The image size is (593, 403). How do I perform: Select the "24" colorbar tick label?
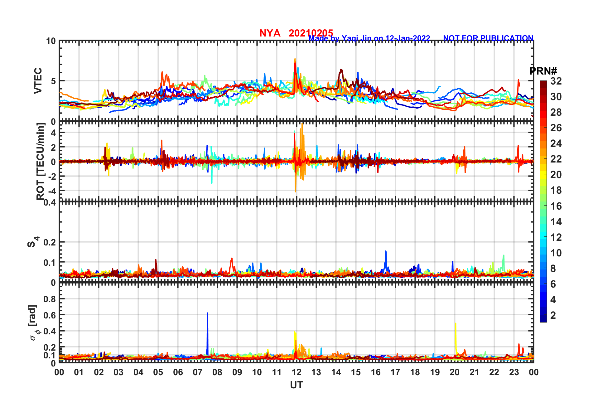[x=556, y=143]
